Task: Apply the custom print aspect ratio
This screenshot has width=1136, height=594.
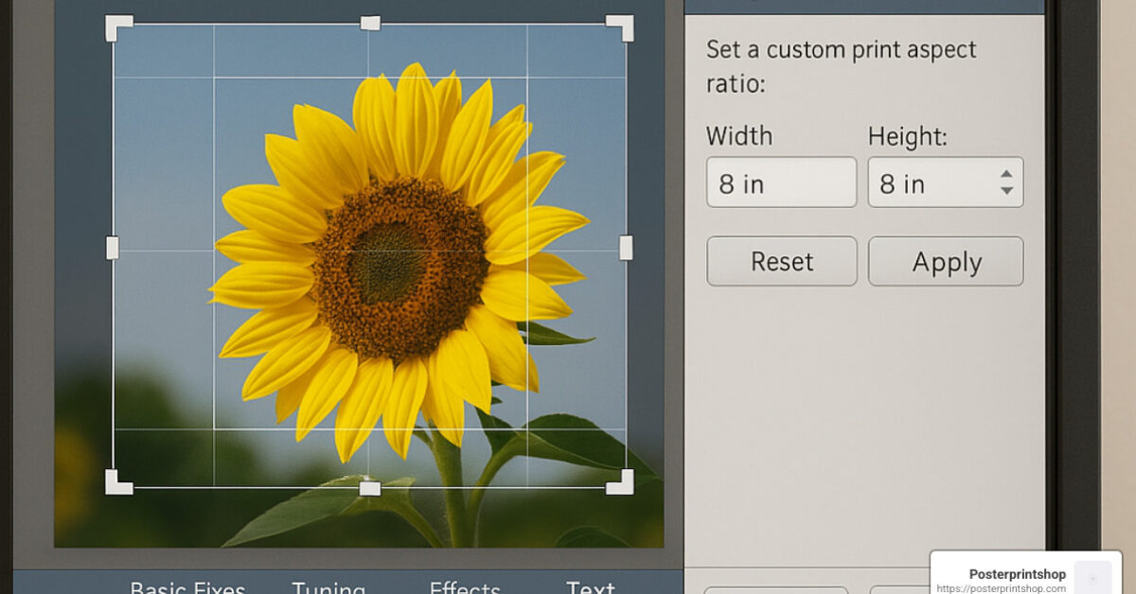Action: 945,261
